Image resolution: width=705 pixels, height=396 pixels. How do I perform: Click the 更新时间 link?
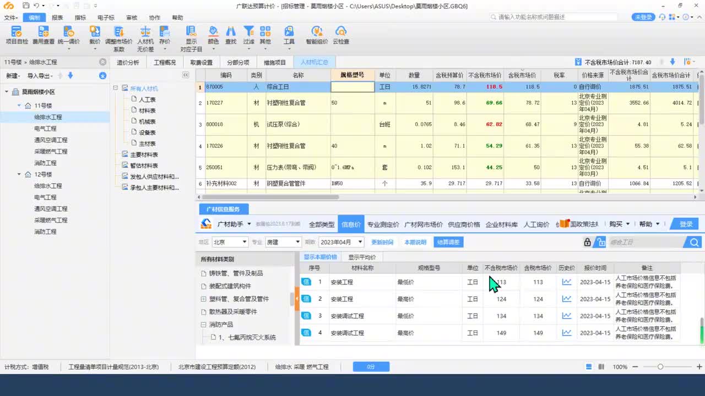click(382, 242)
